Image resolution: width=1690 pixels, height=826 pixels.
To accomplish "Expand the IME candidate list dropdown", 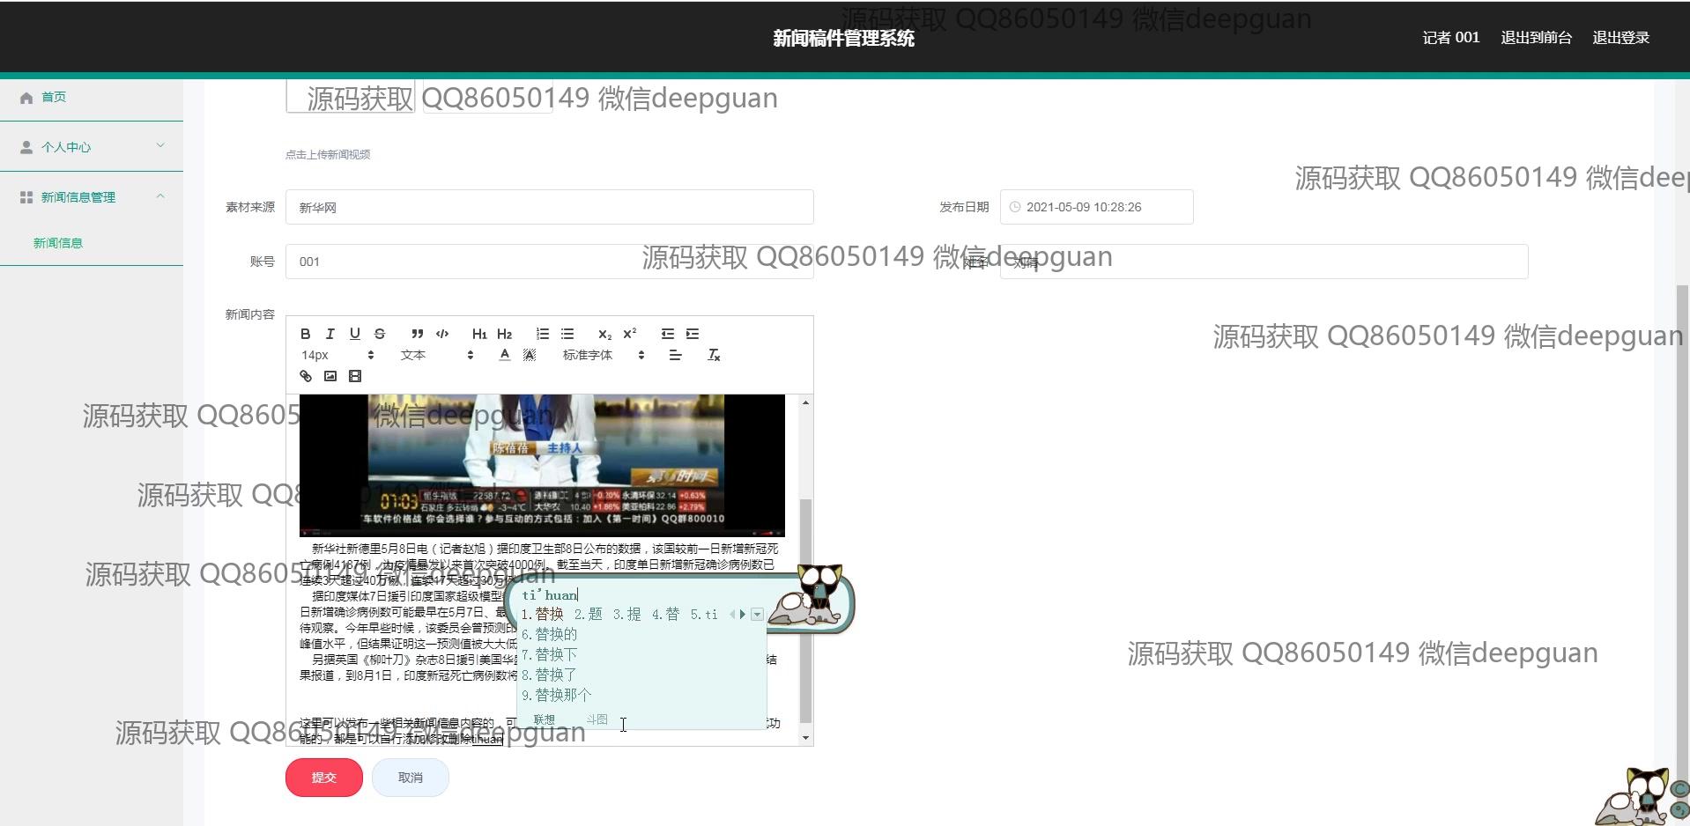I will click(757, 615).
